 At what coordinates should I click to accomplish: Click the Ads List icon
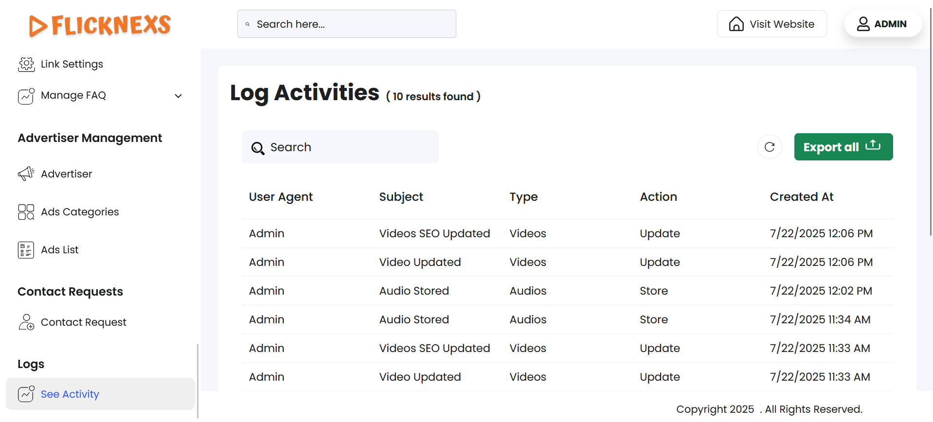tap(26, 250)
